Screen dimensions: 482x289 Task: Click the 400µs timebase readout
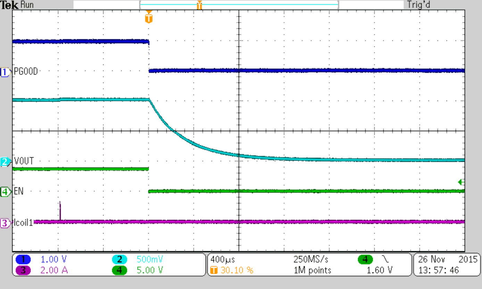pyautogui.click(x=222, y=259)
